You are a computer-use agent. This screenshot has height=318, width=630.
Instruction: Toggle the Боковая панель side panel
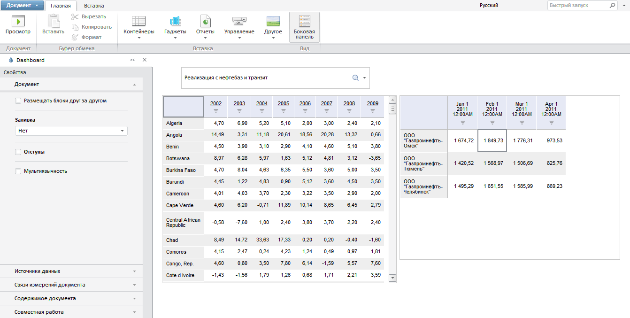(304, 27)
